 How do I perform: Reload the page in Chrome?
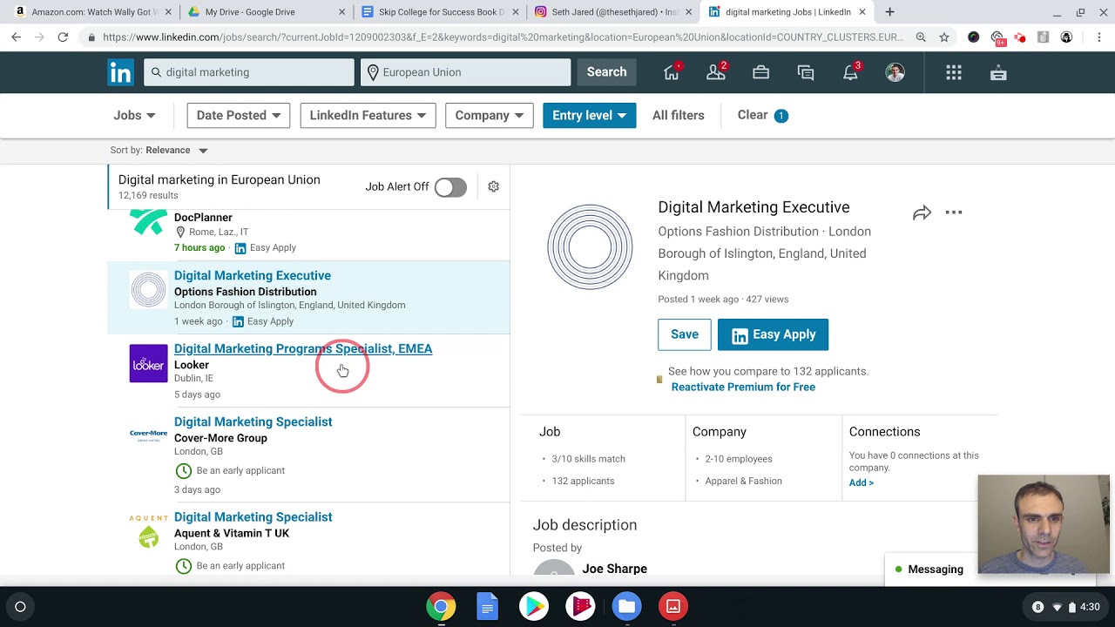[63, 37]
